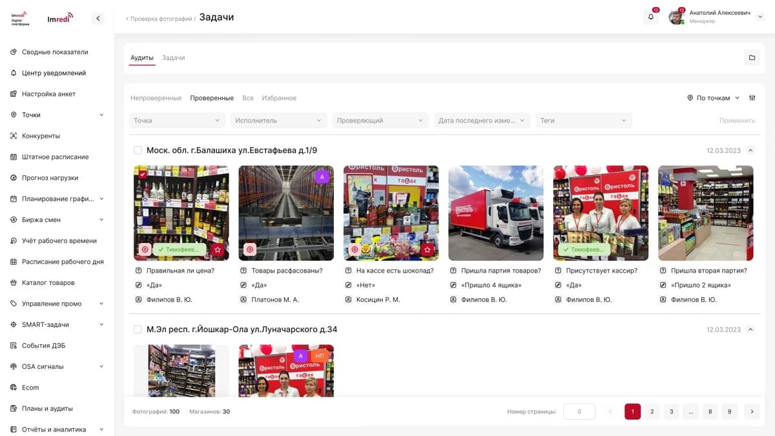Expand the SMART-задачи sidebar submenu chevron

101,325
